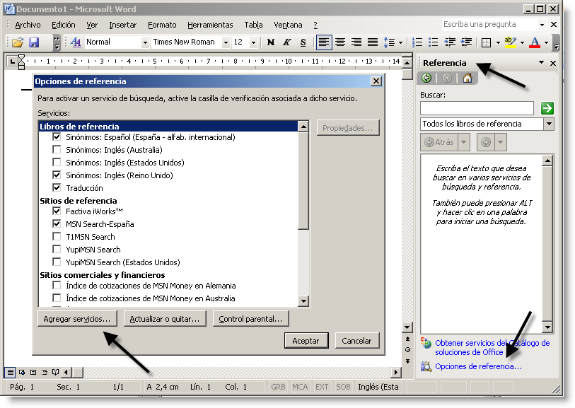Enable Sinónimos: Inglés (Australia) checkbox
This screenshot has width=575, height=408.
57,150
